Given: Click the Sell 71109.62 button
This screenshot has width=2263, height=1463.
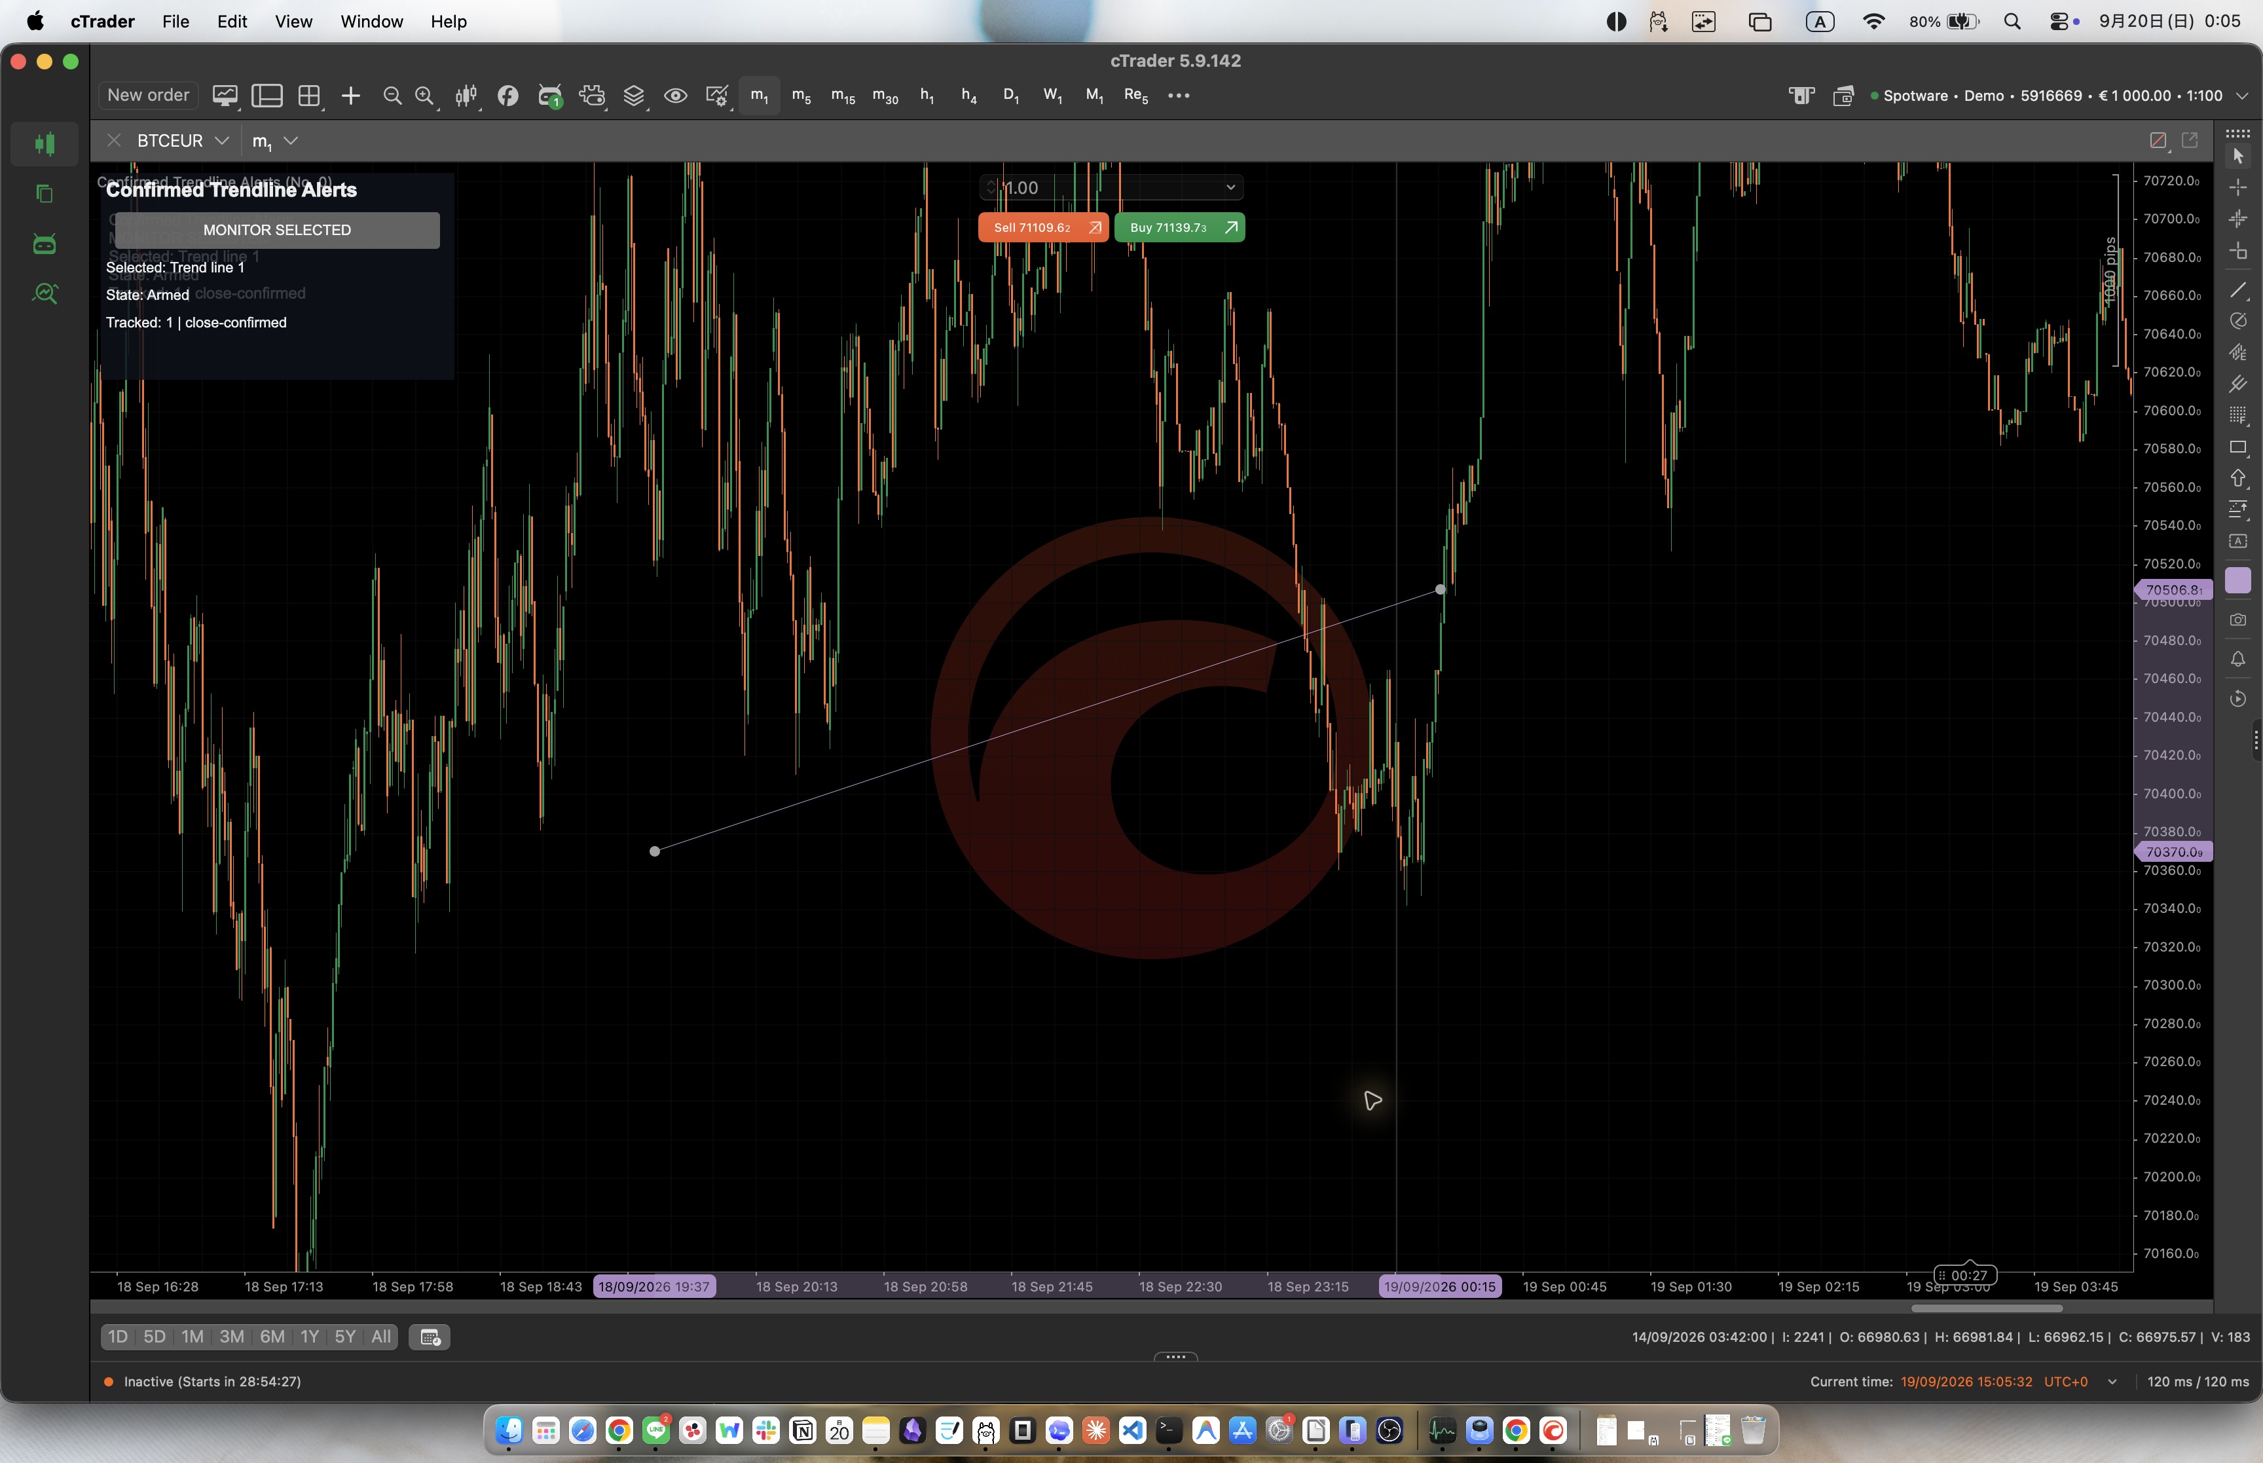Looking at the screenshot, I should point(1044,227).
